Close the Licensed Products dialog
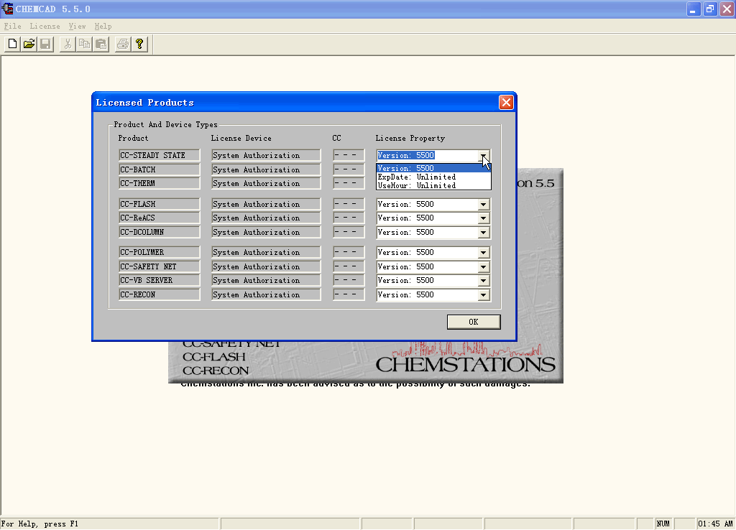Image resolution: width=736 pixels, height=530 pixels. (x=506, y=102)
